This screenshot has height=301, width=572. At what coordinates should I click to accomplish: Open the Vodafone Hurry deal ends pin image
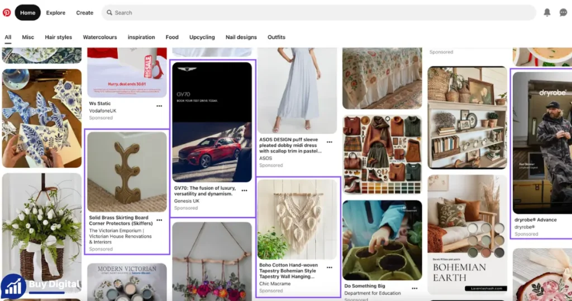(127, 72)
